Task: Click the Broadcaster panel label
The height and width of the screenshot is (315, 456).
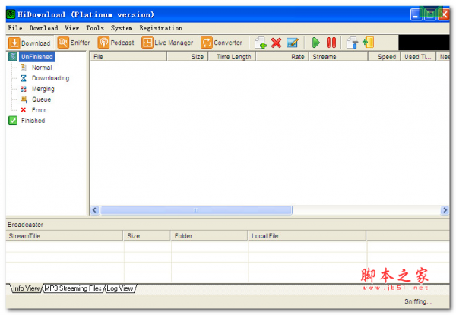Action: coord(26,225)
